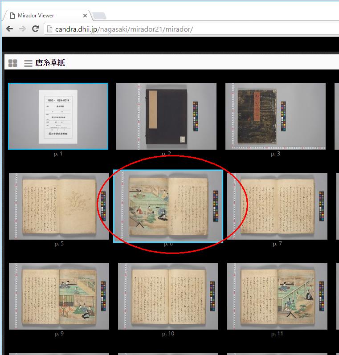Click the 'p. 11' caption

coord(277,334)
